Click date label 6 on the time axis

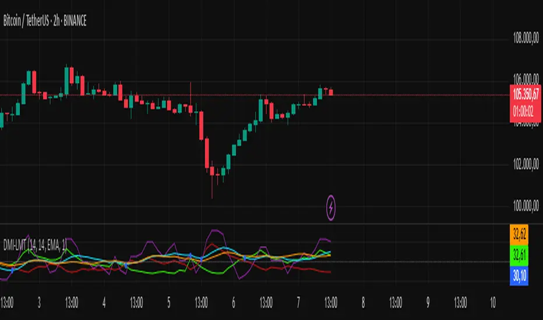tap(234, 303)
